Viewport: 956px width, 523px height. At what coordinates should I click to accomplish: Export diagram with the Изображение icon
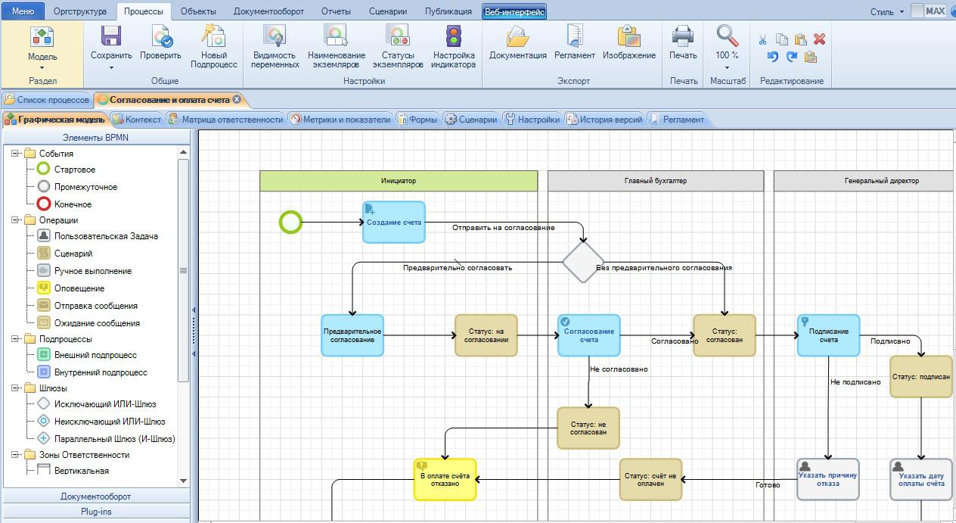click(x=629, y=38)
